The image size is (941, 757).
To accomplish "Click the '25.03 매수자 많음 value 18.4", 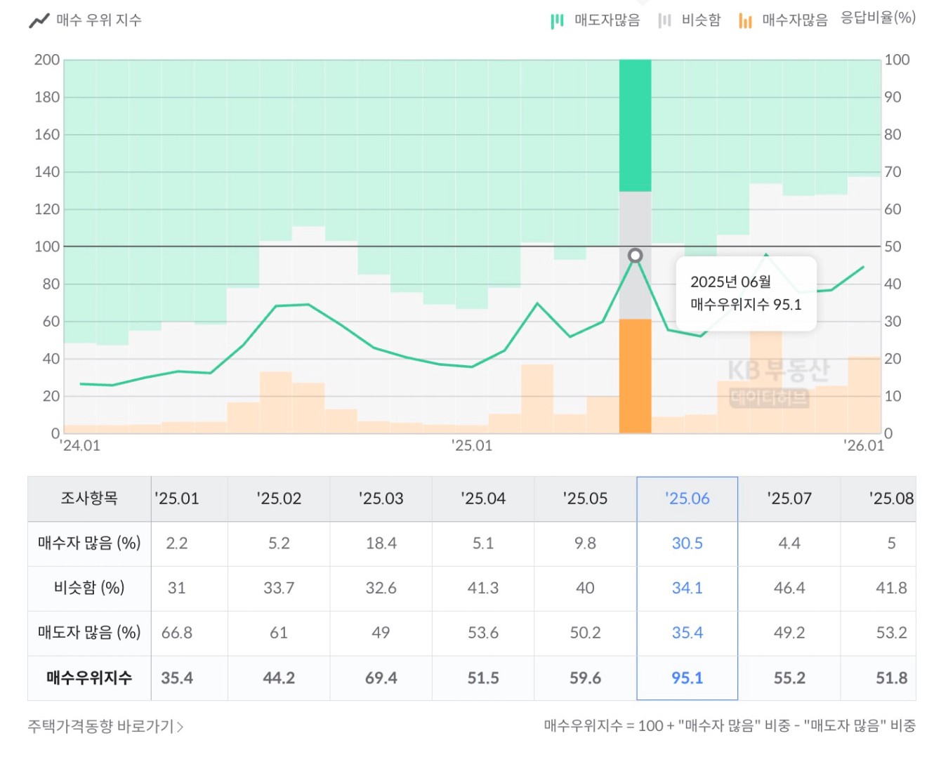I will click(381, 544).
